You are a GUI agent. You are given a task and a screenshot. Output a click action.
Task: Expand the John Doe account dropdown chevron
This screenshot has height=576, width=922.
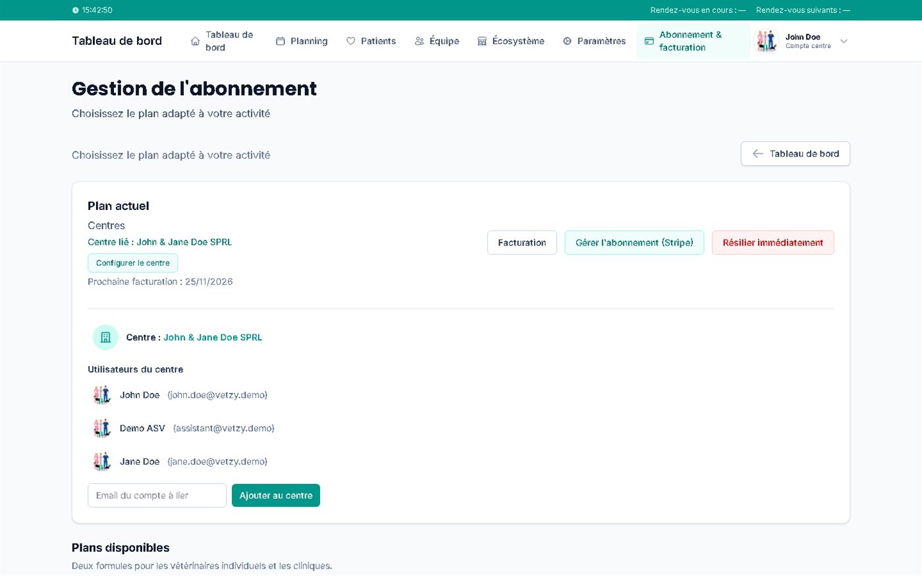844,41
